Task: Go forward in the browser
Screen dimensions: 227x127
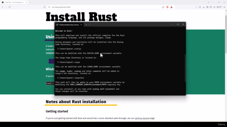Action: coord(6,7)
